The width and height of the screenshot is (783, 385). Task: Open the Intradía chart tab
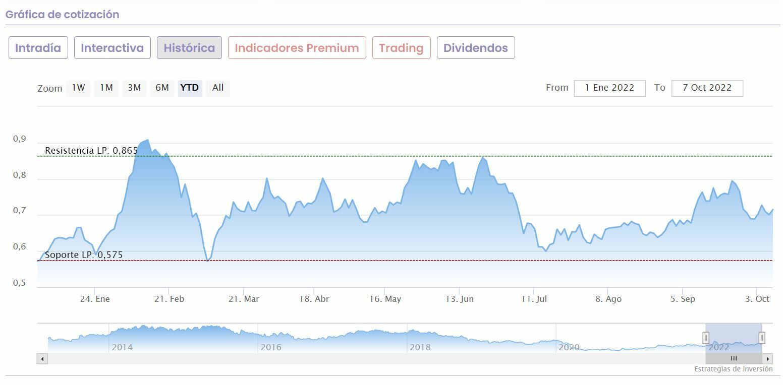(x=38, y=48)
